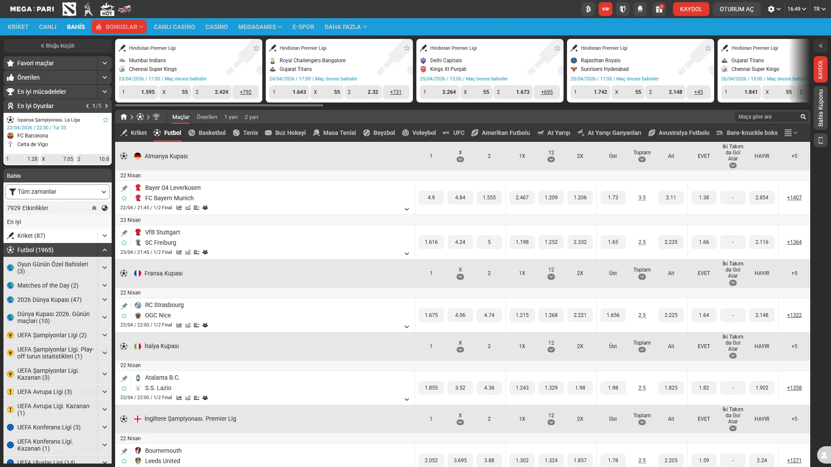Screen dimensions: 831x467
Task: Click Bloğu küçült to shrink sidebar
Action: [x=58, y=46]
